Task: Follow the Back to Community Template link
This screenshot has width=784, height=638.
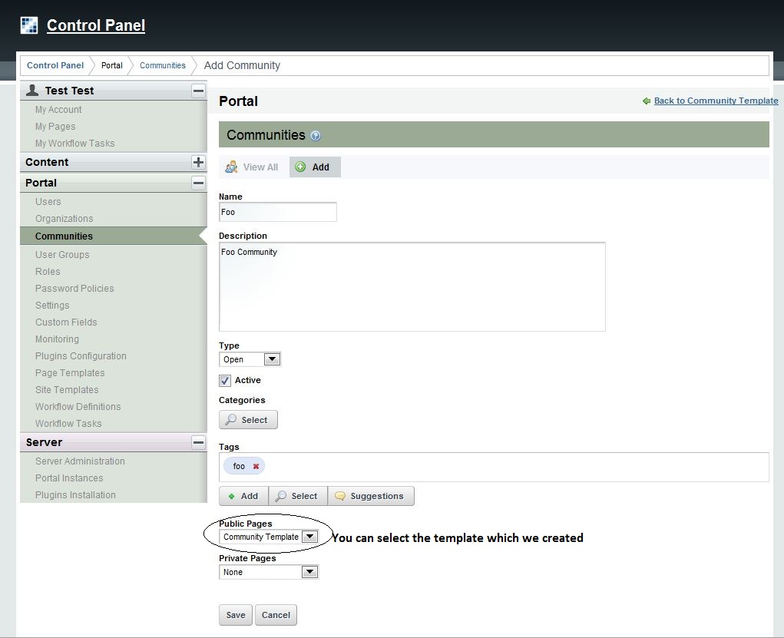Action: 716,101
